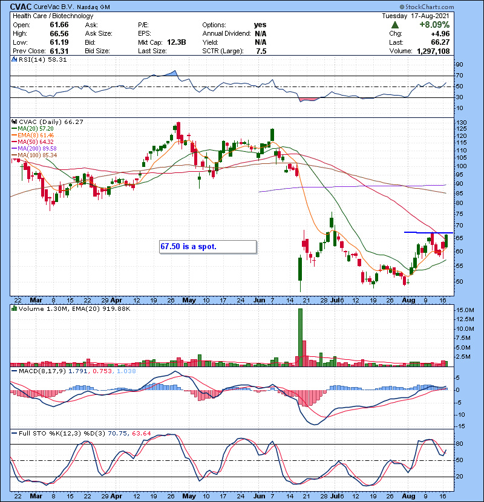Click the Open value 61.66
Image resolution: width=484 pixels, height=502 pixels.
click(59, 25)
